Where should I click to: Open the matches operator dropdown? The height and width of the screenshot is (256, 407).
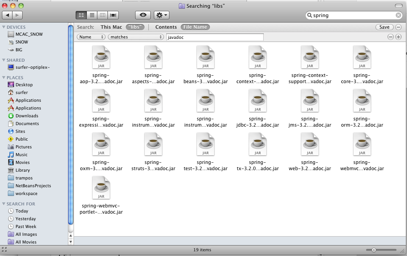pos(136,37)
